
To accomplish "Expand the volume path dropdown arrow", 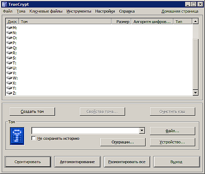I will pos(142,130).
